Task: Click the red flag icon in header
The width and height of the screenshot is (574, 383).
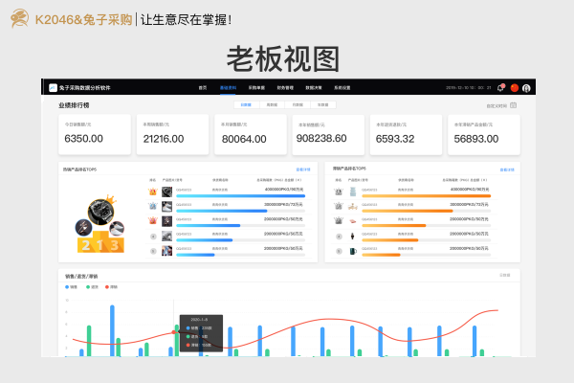Action: (514, 87)
